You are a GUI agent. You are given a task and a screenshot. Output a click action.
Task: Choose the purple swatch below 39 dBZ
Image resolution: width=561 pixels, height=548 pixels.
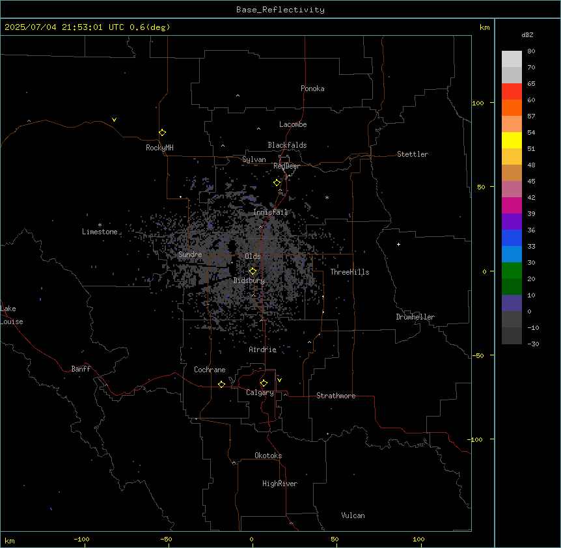pos(512,222)
